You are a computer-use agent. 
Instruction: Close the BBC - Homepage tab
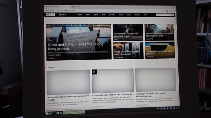click(x=69, y=7)
